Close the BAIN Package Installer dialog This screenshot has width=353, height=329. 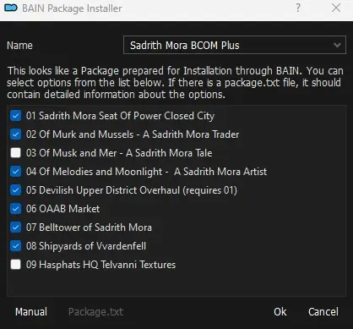coord(336,8)
